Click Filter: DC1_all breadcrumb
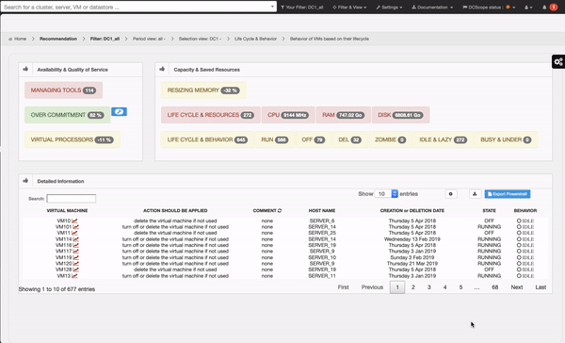The width and height of the screenshot is (565, 343). coord(105,39)
